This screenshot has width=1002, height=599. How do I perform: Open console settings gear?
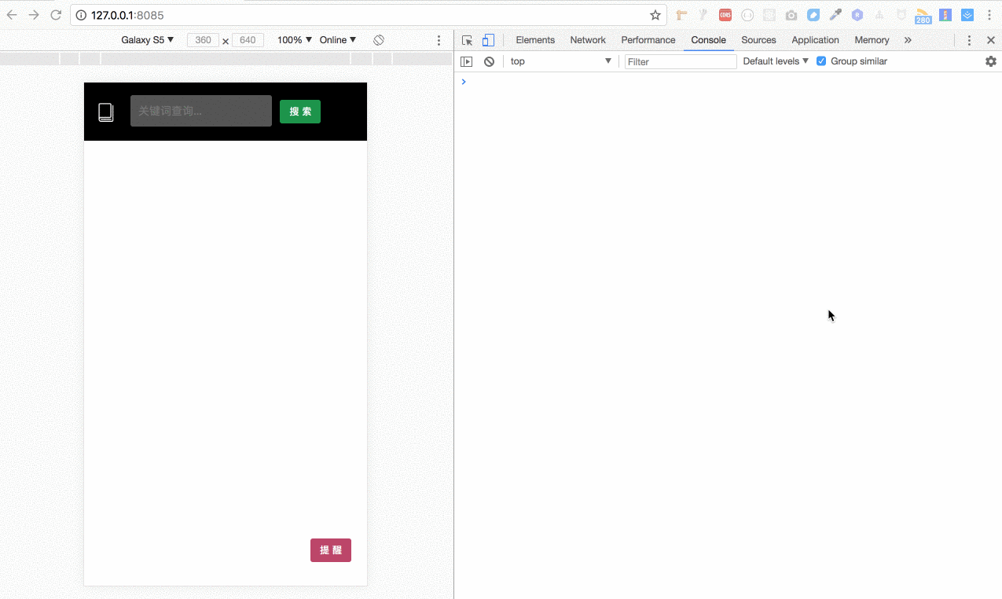click(x=990, y=61)
